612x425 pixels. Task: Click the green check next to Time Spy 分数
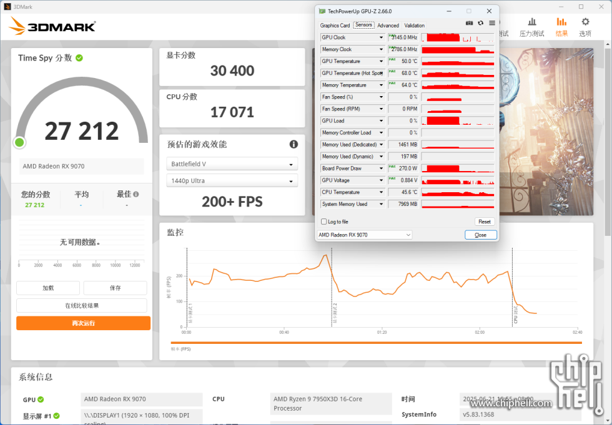coord(79,58)
